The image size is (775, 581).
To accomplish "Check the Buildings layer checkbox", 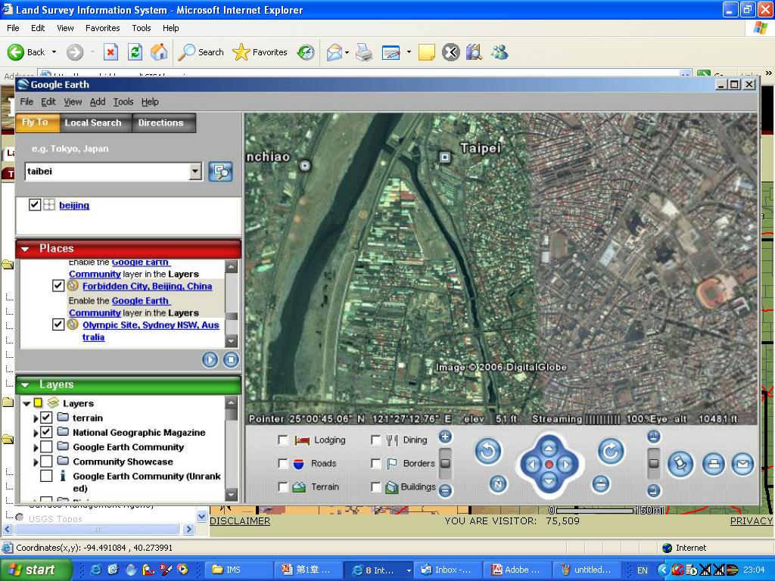I will point(375,487).
